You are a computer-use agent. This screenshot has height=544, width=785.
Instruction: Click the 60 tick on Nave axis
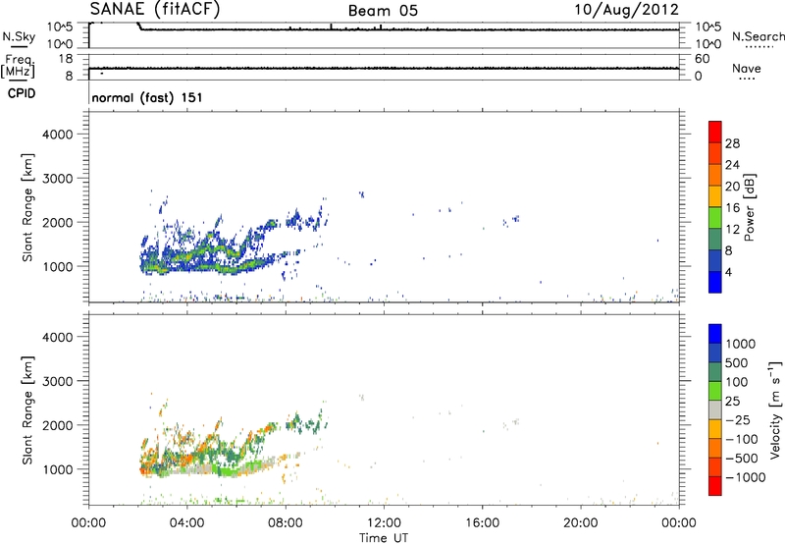(x=702, y=59)
